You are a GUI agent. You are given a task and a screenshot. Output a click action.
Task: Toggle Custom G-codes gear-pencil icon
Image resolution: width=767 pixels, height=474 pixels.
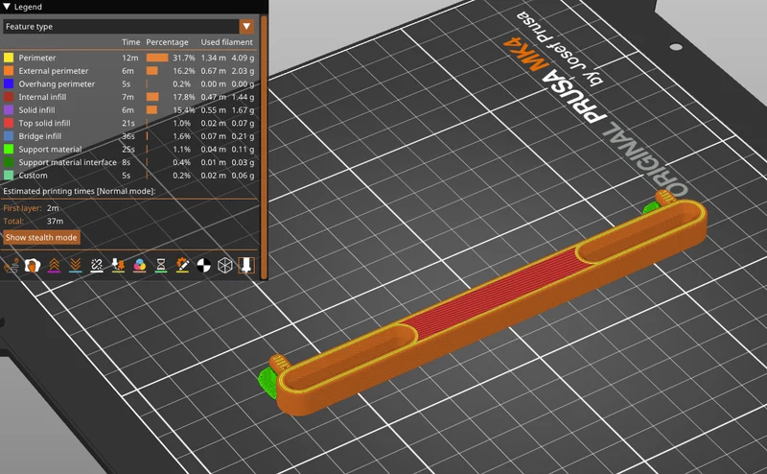182,266
